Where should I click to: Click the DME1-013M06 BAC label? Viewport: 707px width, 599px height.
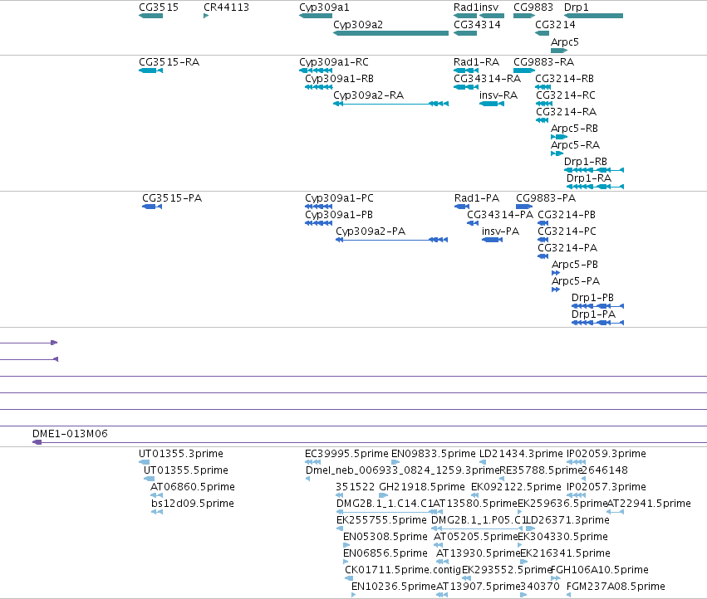point(70,434)
